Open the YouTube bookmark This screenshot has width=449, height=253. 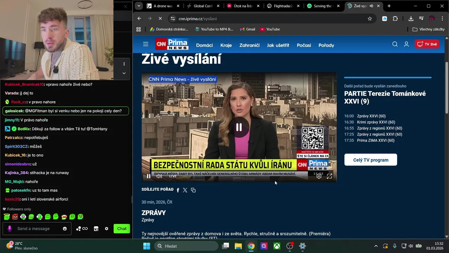270,29
